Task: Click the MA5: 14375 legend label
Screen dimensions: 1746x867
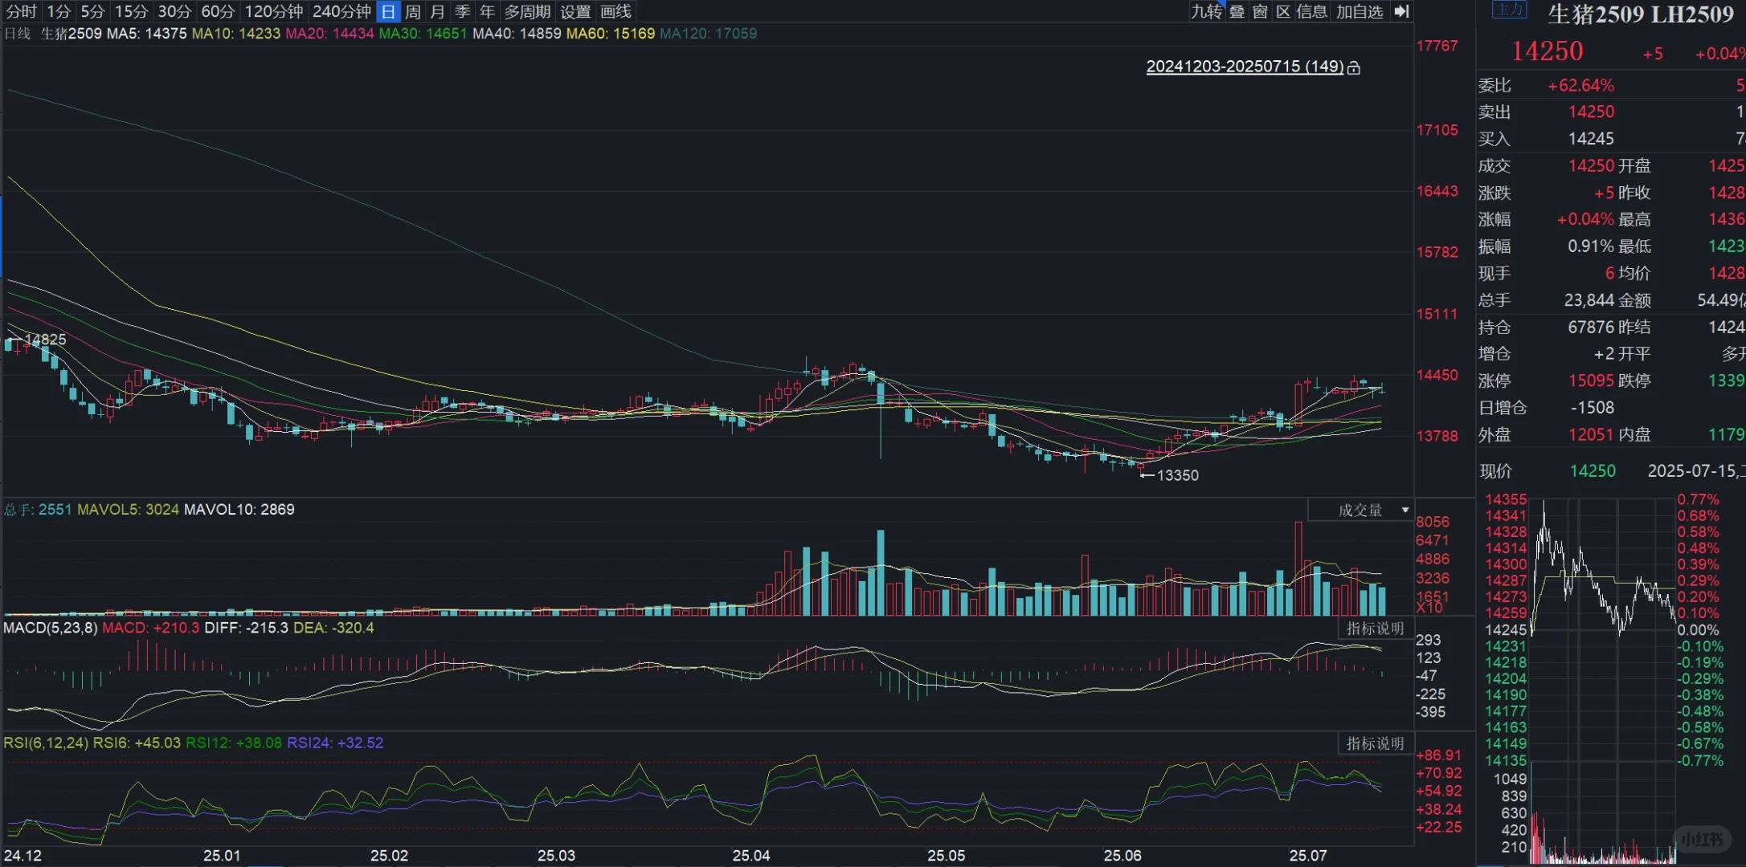Action: [x=147, y=34]
